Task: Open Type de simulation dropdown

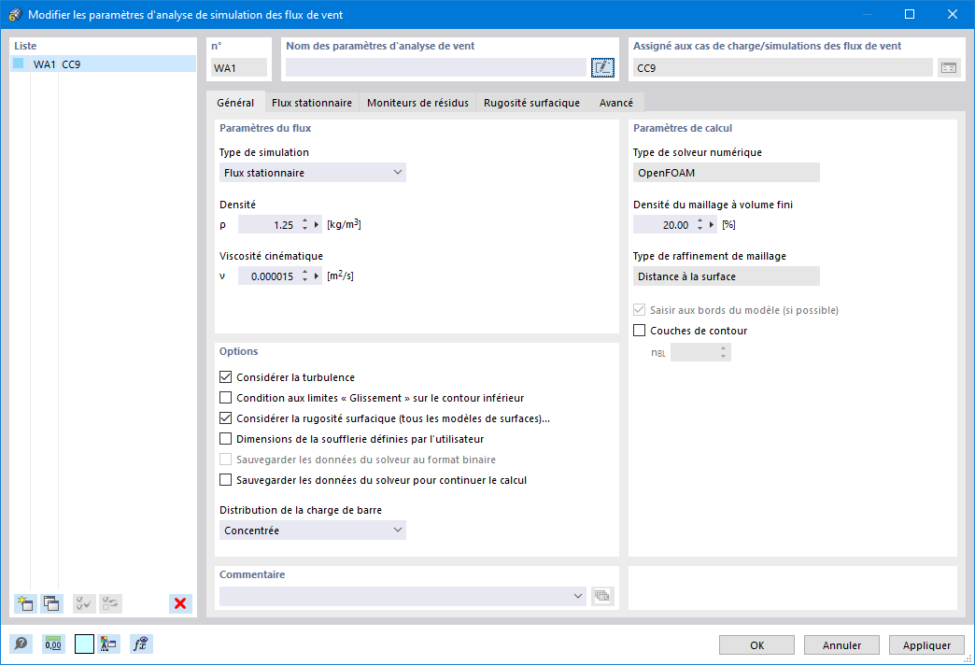Action: click(x=313, y=172)
